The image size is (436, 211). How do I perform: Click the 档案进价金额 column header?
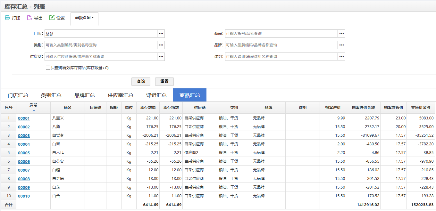click(364, 108)
